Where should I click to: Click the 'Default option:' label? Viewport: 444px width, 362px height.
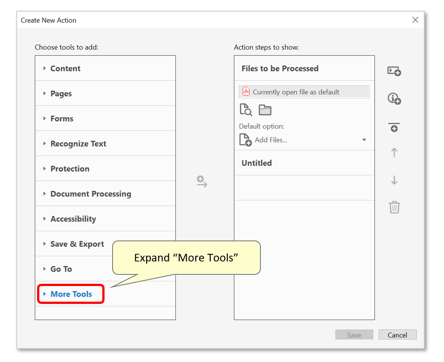pos(262,126)
